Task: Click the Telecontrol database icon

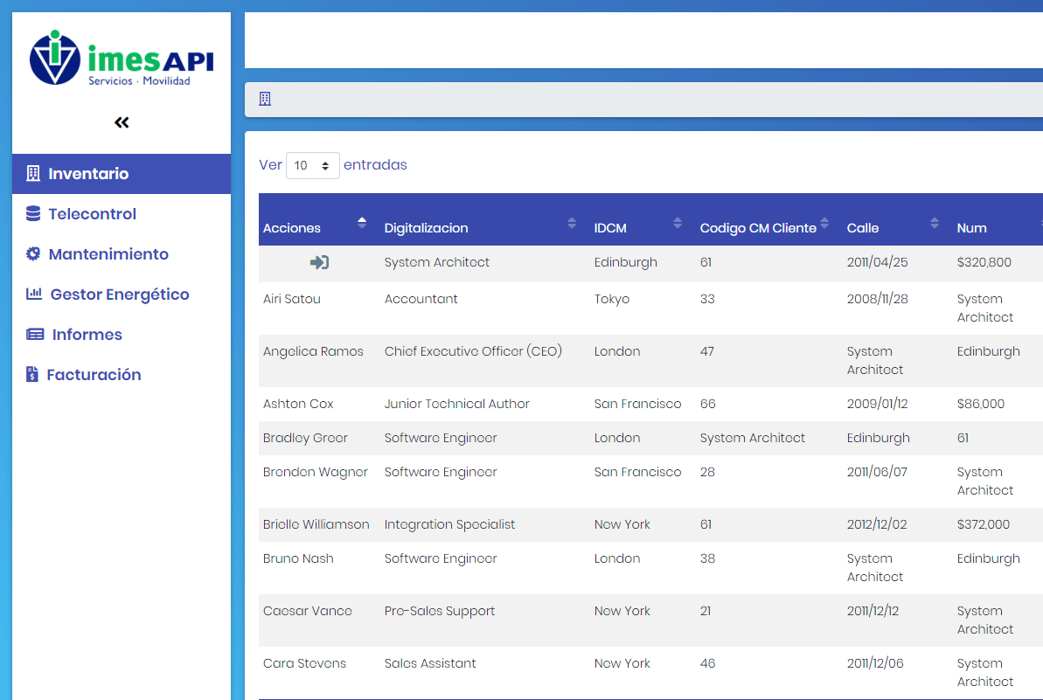Action: point(33,214)
